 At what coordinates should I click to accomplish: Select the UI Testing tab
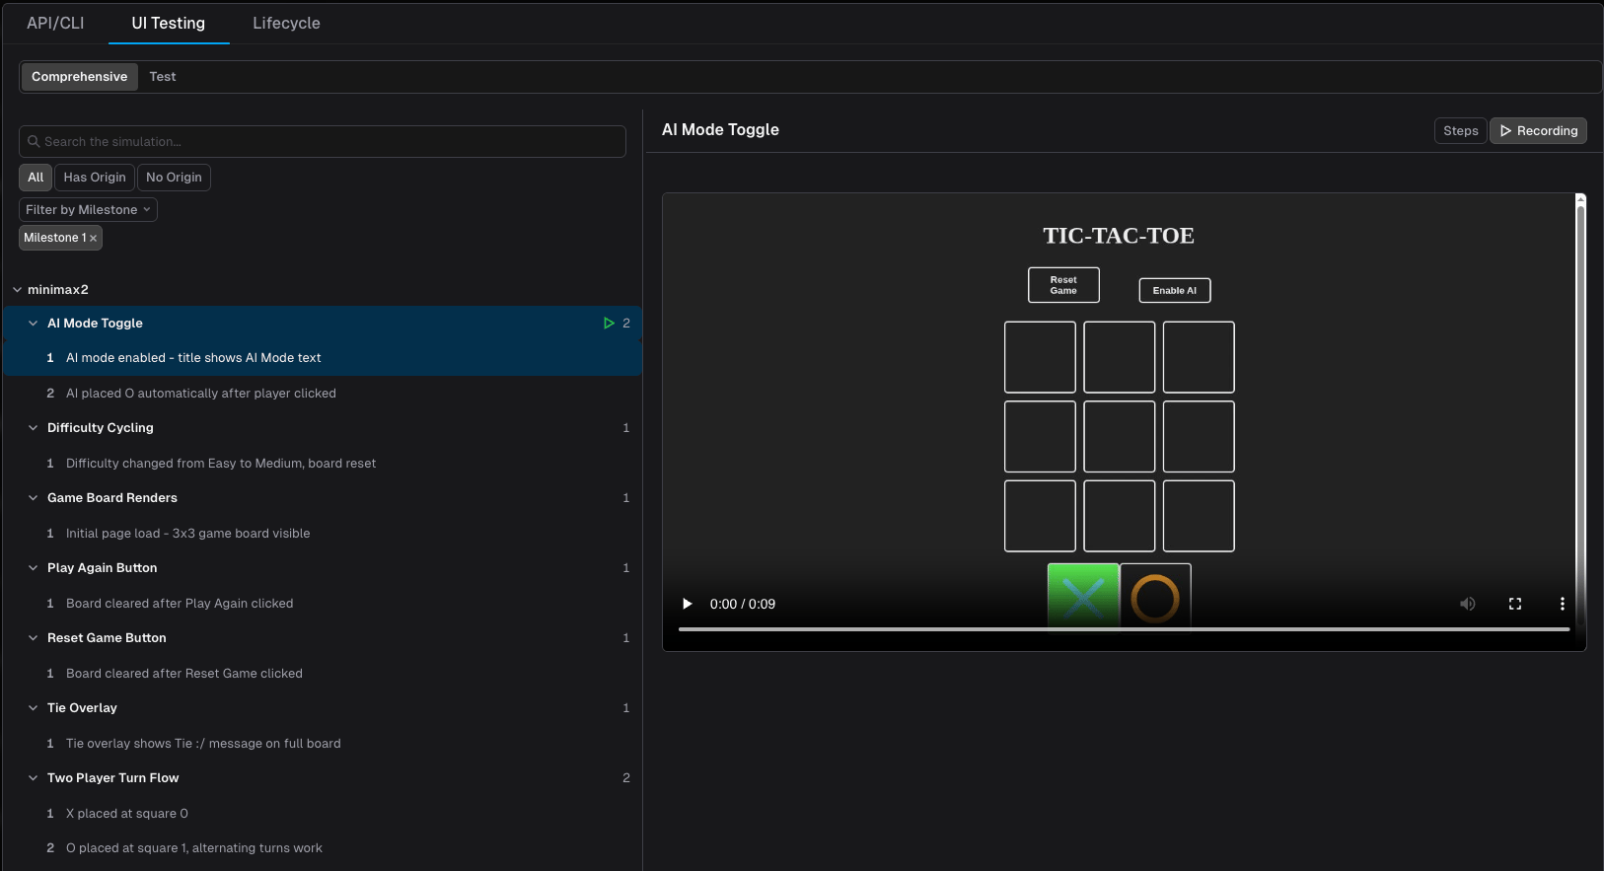click(169, 23)
